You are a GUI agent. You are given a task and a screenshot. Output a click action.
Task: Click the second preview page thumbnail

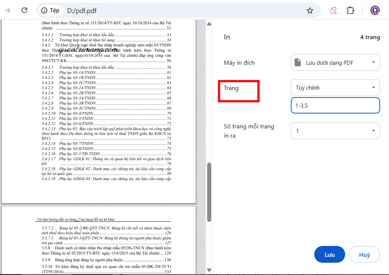(99, 240)
